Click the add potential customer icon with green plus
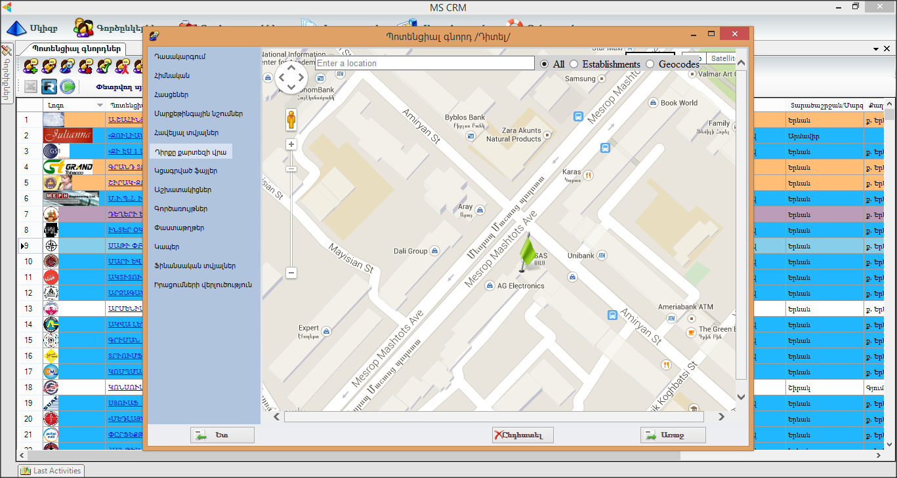The height and width of the screenshot is (478, 897). [x=30, y=66]
